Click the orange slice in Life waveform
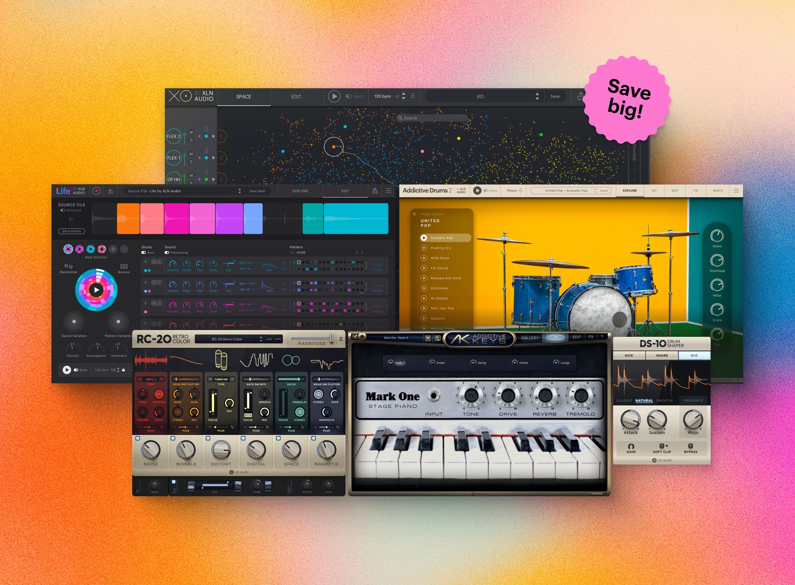 click(x=128, y=218)
